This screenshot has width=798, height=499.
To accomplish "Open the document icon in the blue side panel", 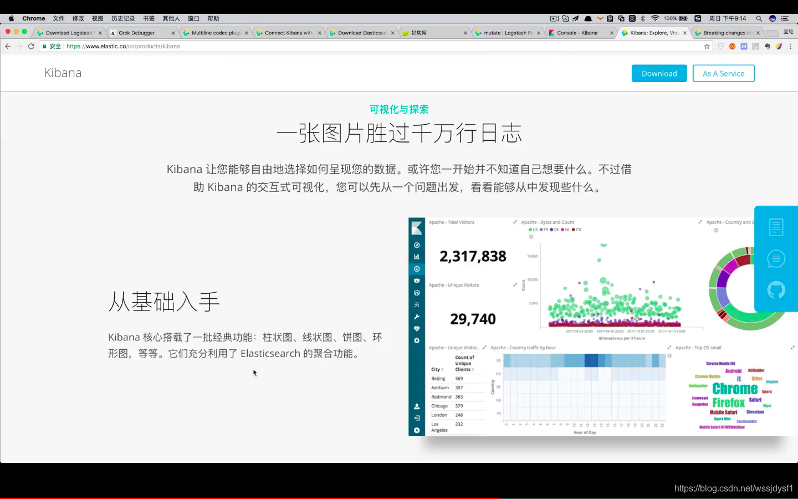I will [776, 227].
